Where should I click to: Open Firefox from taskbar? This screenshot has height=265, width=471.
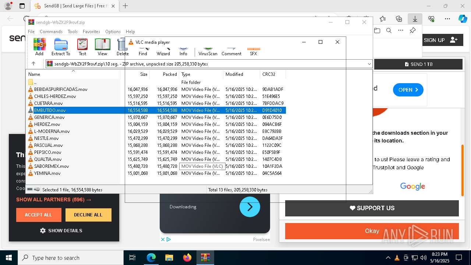click(x=187, y=258)
